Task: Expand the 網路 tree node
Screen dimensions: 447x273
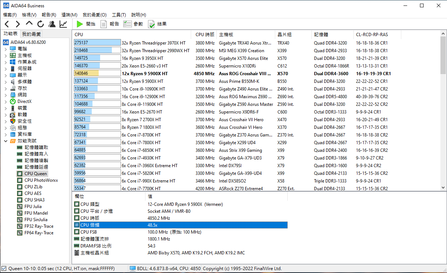Action: 6,95
